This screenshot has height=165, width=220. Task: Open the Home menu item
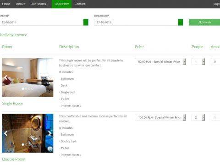pos(6,4)
